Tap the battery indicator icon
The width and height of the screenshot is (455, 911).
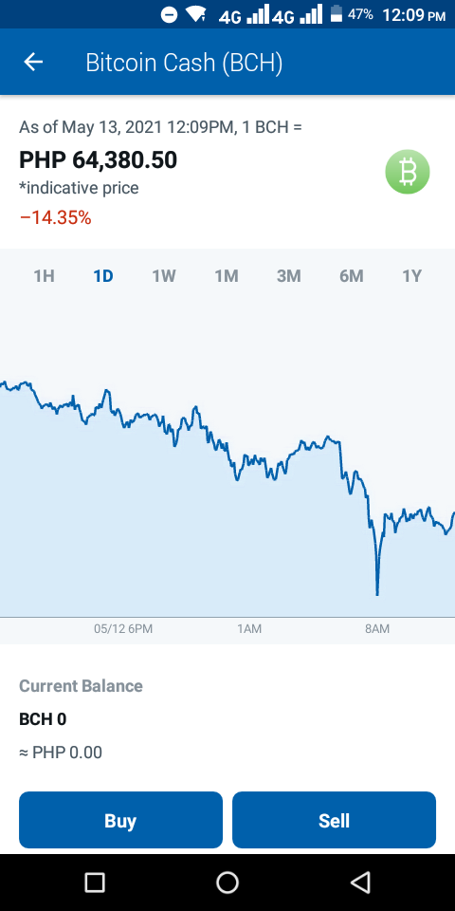click(336, 14)
